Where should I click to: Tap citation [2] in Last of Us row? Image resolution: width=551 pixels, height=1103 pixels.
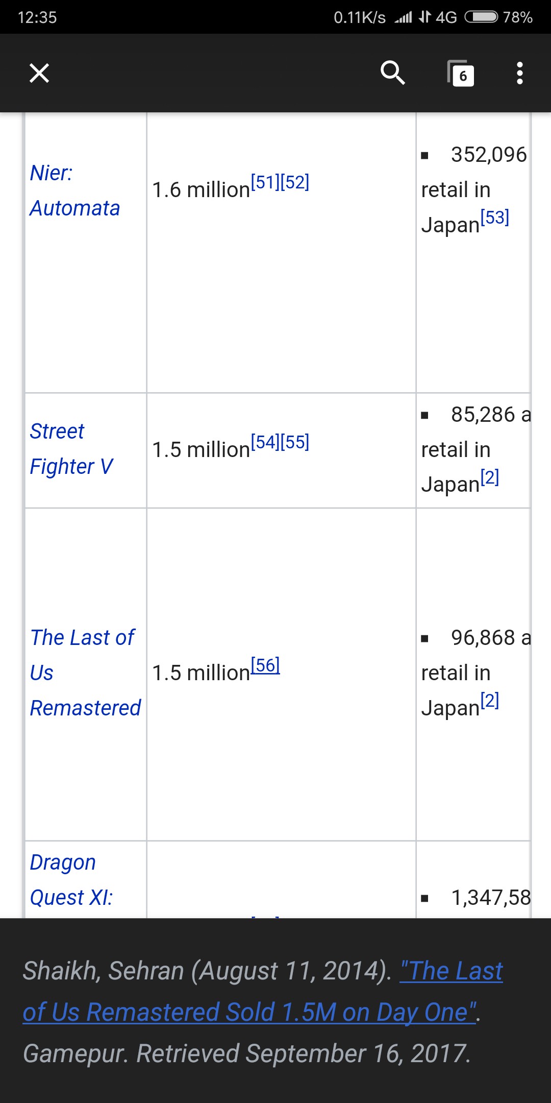pos(490,701)
